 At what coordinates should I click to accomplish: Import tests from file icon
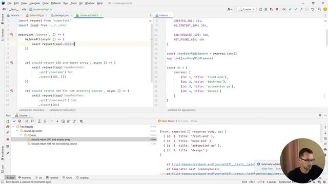coord(68,121)
